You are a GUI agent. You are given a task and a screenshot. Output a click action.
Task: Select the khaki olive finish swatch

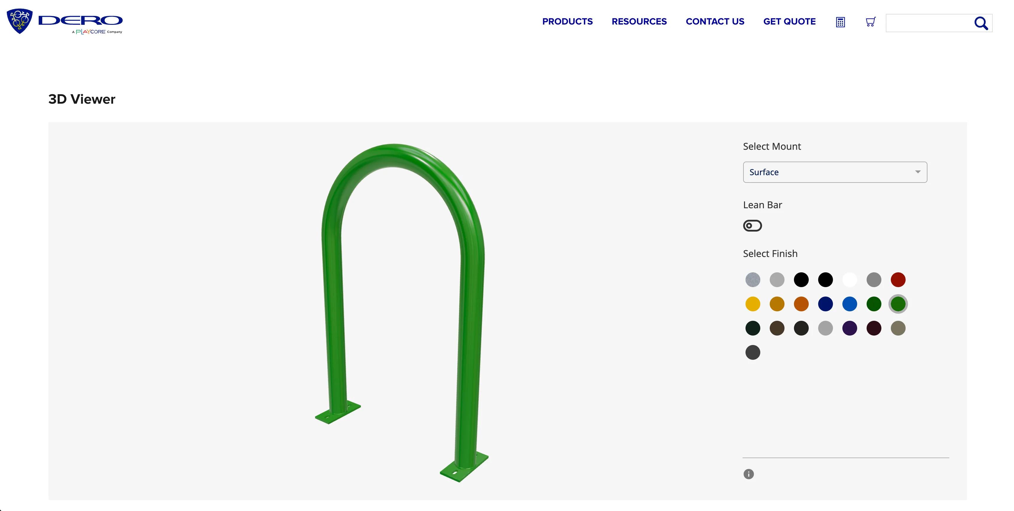pyautogui.click(x=898, y=328)
